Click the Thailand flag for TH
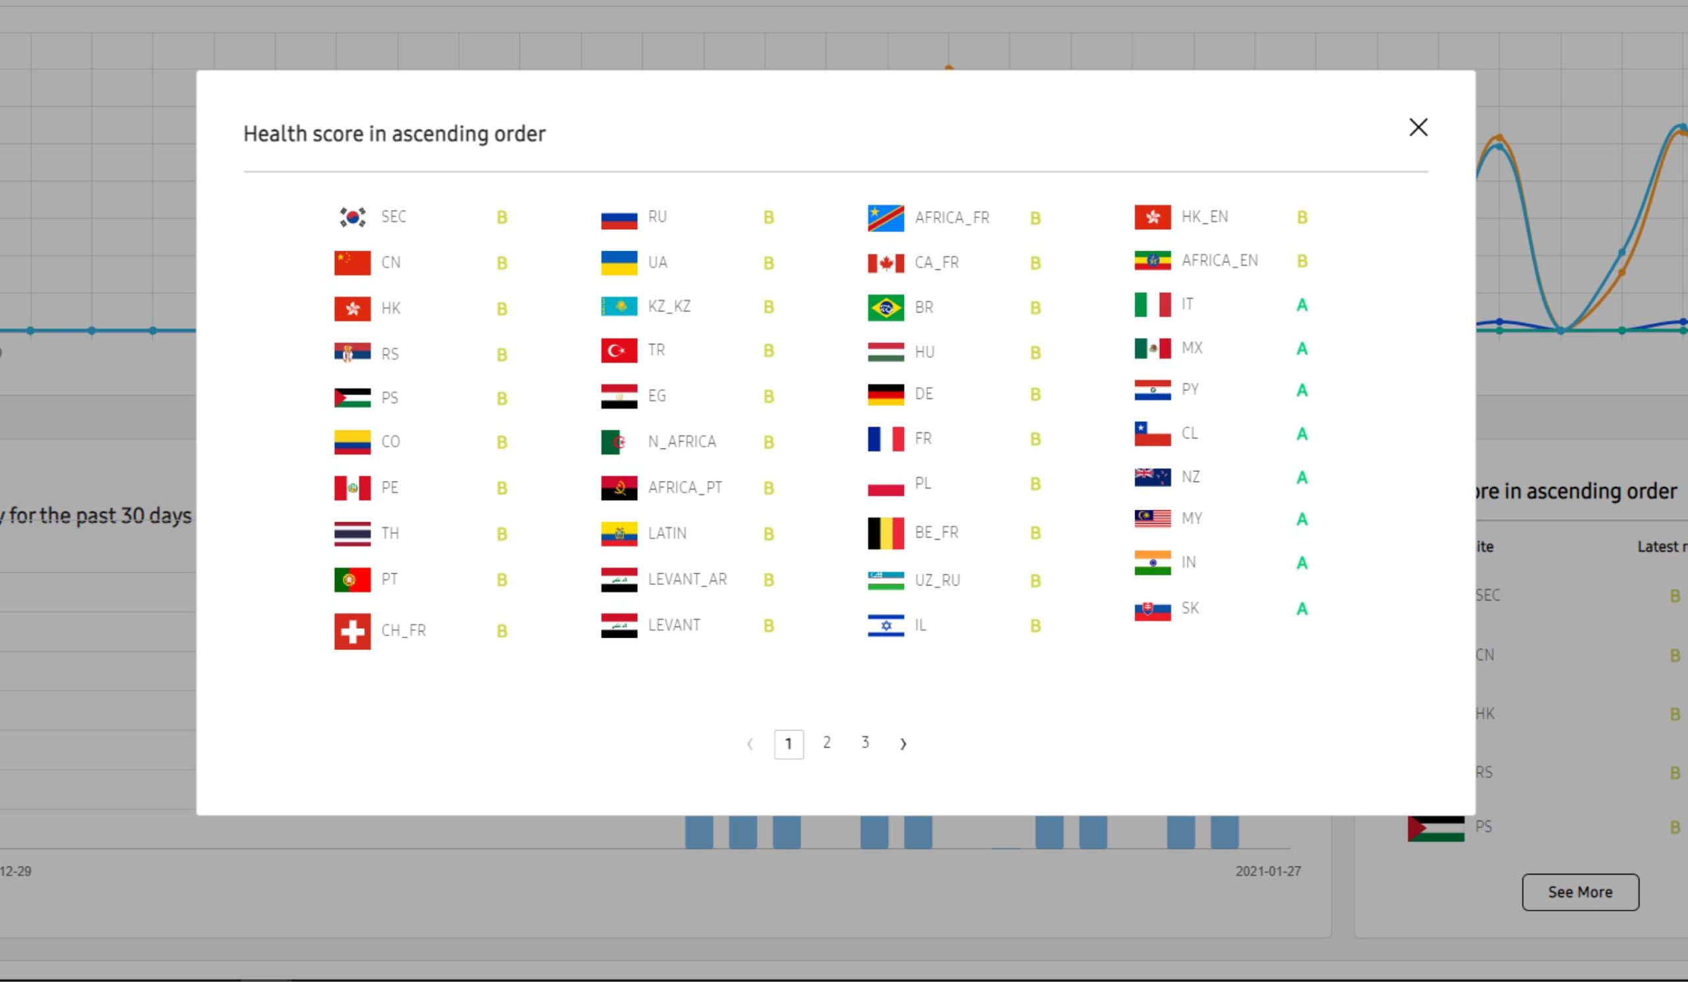 (352, 533)
